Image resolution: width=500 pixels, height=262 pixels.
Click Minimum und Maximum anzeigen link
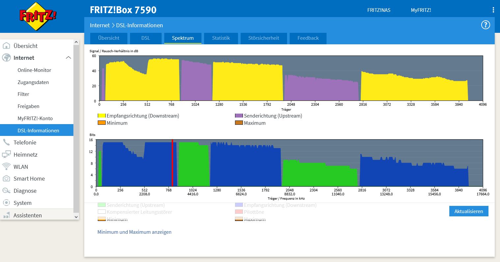coord(134,232)
